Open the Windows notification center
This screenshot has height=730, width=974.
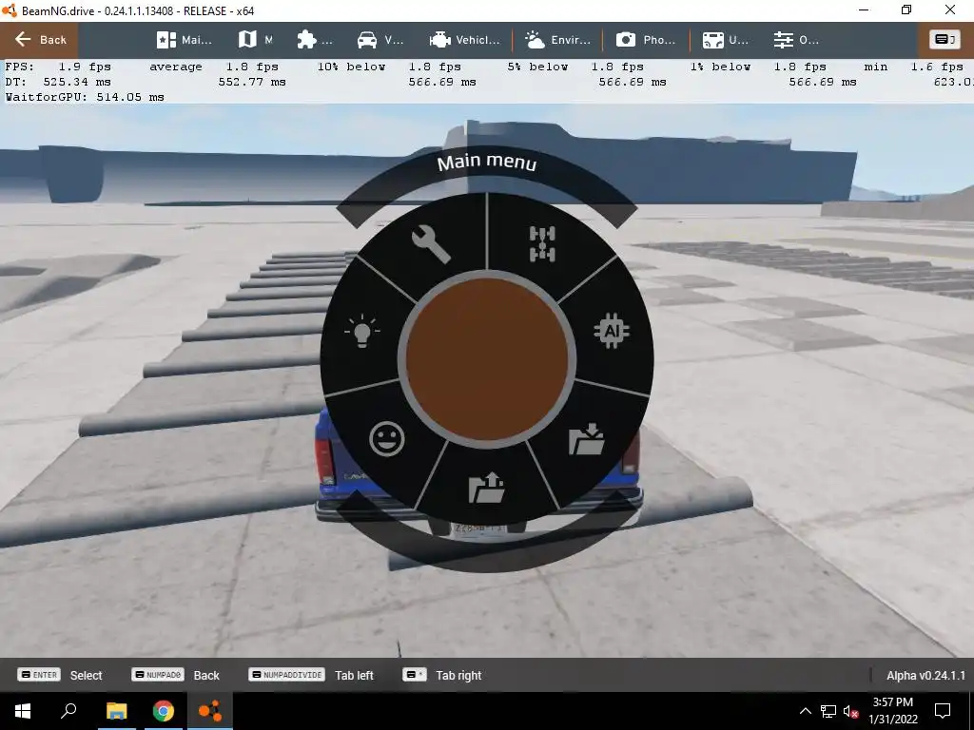click(943, 711)
